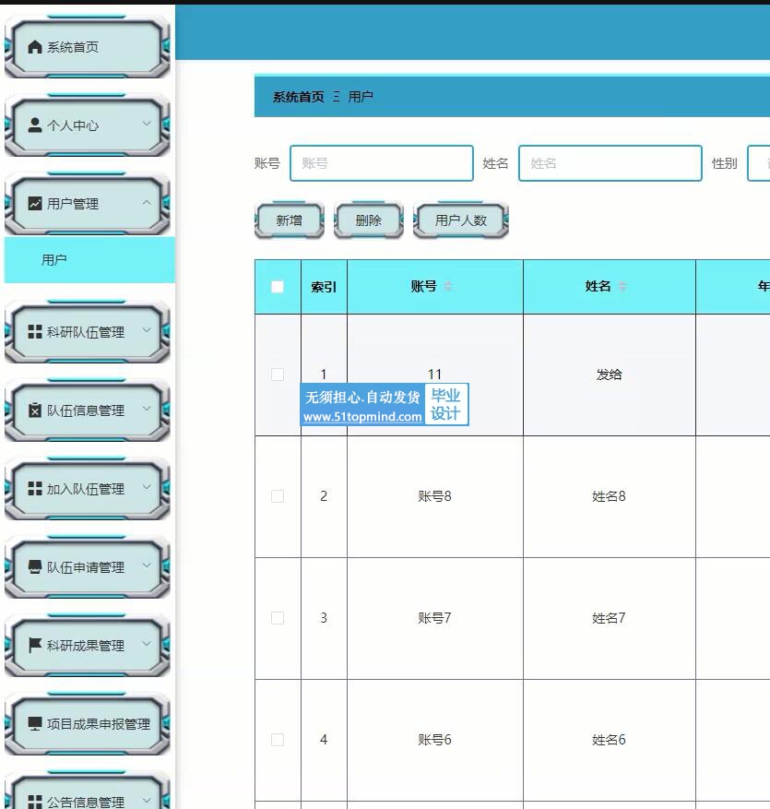Click the clipboard icon beside 队伍信息管理
The width and height of the screenshot is (770, 809).
point(35,410)
